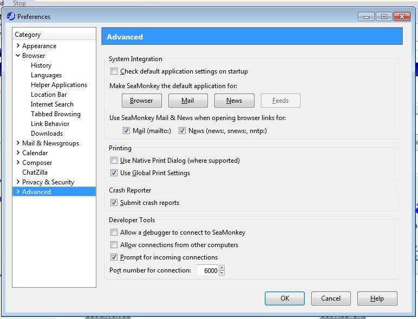
Task: Click the Feeds default application button
Action: click(280, 101)
